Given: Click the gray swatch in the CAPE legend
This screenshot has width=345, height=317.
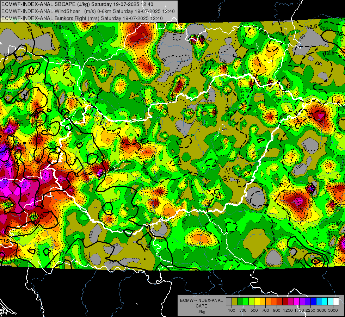Looking at the screenshot, I should (x=229, y=302).
